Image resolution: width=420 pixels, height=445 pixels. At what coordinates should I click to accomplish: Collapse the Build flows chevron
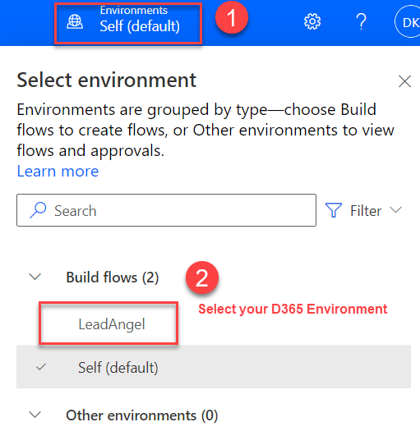coord(35,277)
